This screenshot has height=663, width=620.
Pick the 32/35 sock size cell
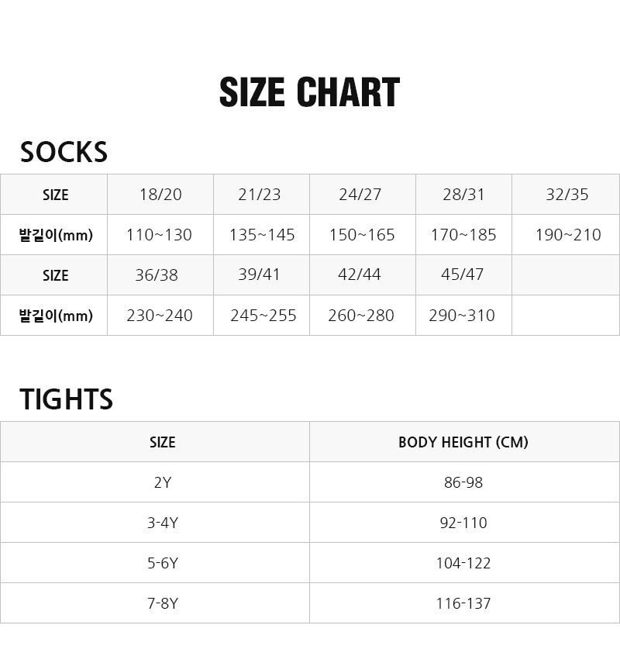point(567,195)
